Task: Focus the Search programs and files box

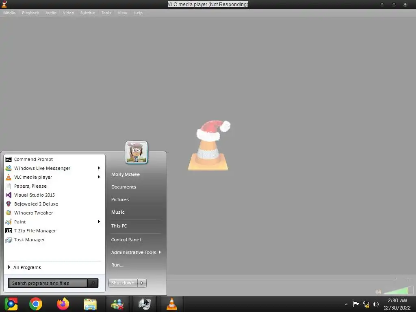Action: (48, 283)
